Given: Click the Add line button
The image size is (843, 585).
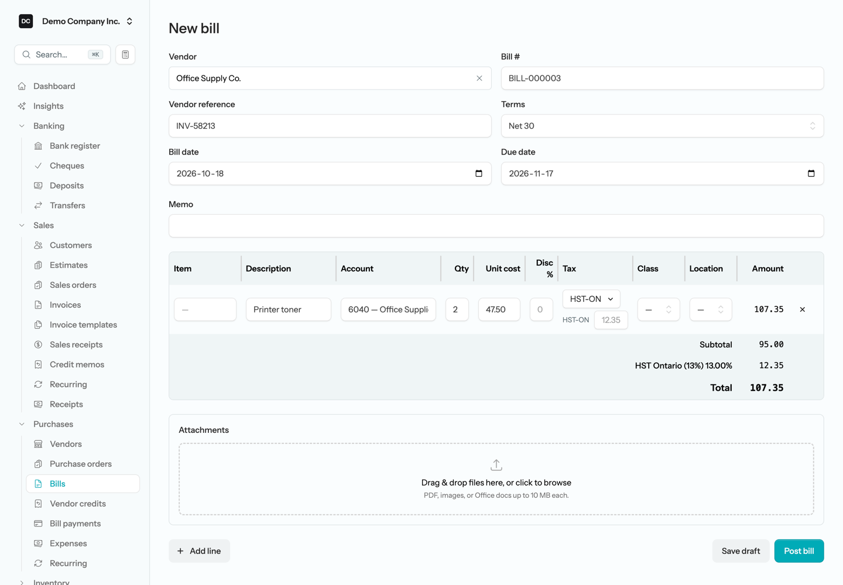Looking at the screenshot, I should tap(199, 551).
